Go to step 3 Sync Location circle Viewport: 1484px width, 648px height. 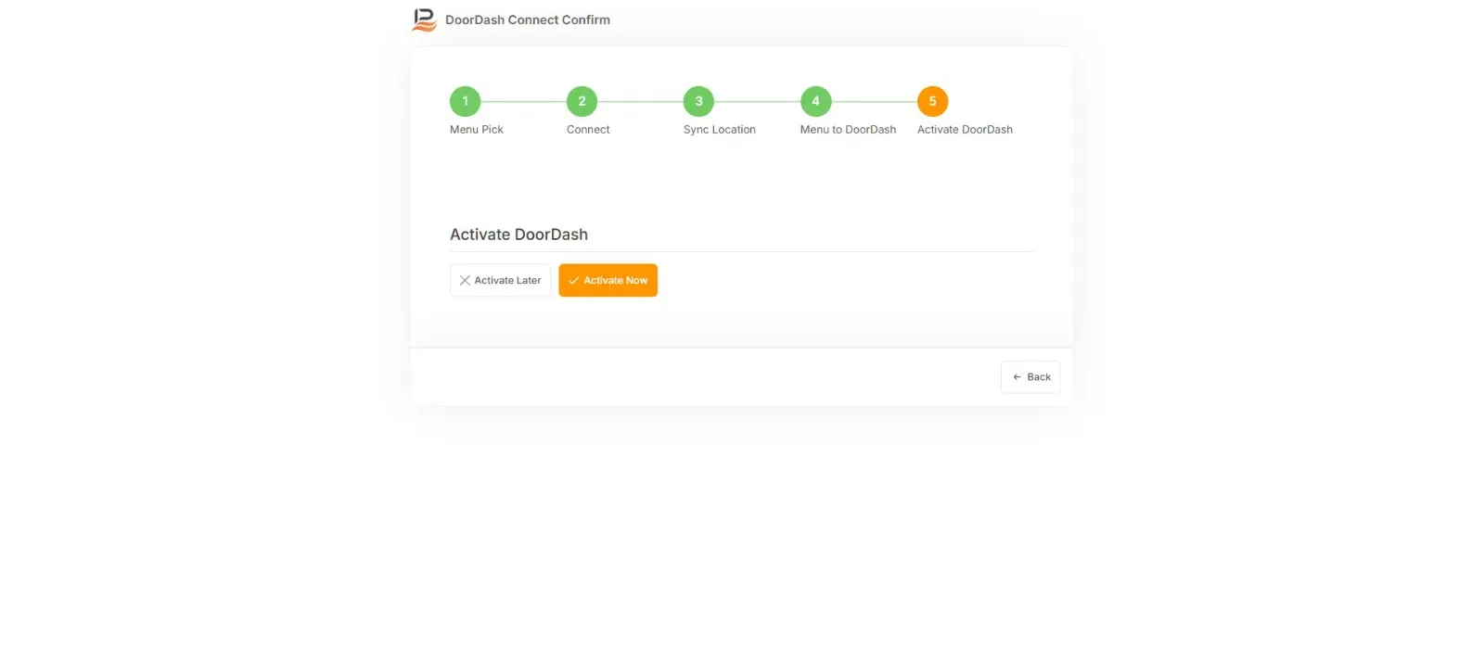click(698, 101)
